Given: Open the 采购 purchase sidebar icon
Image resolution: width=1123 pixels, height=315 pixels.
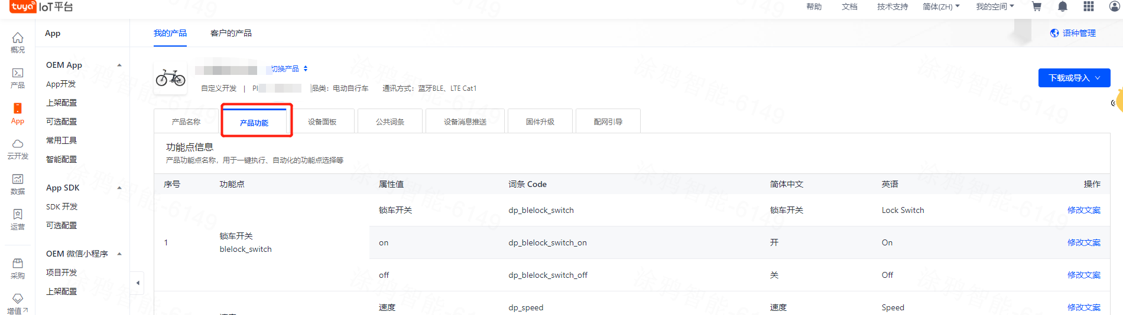Looking at the screenshot, I should [x=18, y=268].
